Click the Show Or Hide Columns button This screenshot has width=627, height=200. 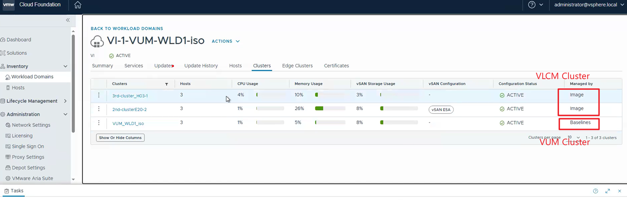(x=120, y=138)
